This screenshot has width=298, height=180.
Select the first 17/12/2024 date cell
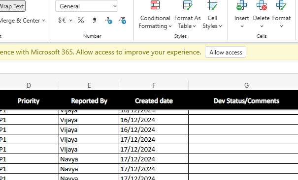point(154,139)
